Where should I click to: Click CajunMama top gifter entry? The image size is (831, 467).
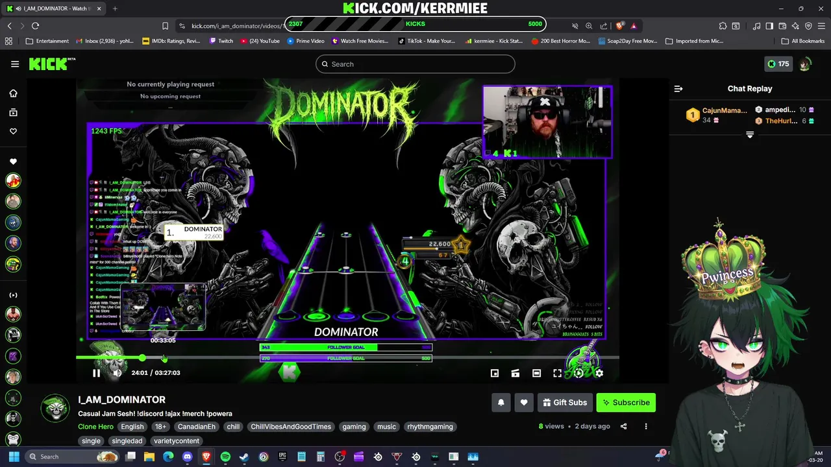(717, 115)
